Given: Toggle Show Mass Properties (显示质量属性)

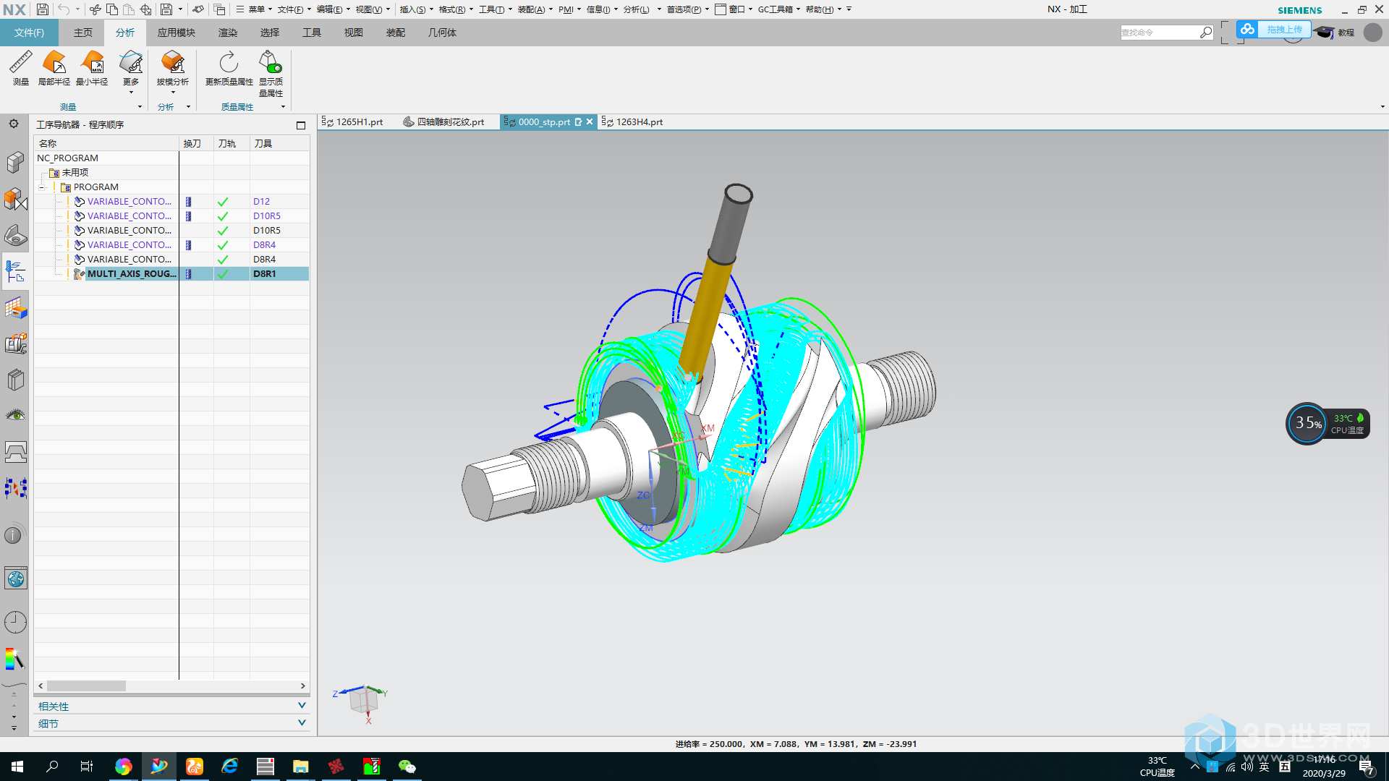Looking at the screenshot, I should pyautogui.click(x=271, y=74).
